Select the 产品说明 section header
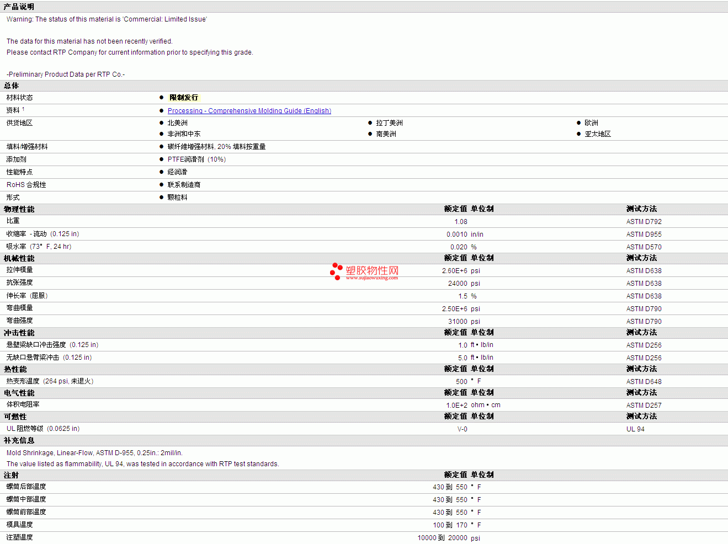This screenshot has height=544, width=728. tap(19, 7)
